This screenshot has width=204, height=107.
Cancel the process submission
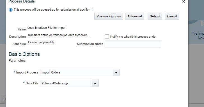pyautogui.click(x=172, y=16)
